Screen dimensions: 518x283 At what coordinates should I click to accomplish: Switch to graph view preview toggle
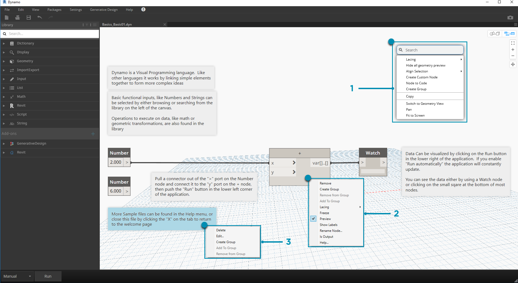(x=509, y=34)
